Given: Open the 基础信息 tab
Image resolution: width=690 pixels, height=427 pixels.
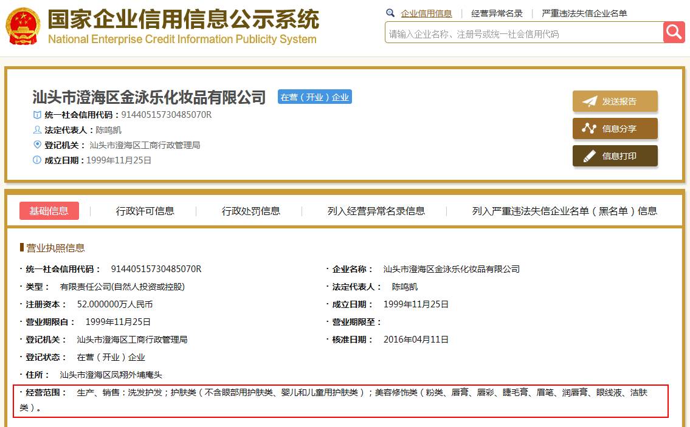Looking at the screenshot, I should point(49,211).
